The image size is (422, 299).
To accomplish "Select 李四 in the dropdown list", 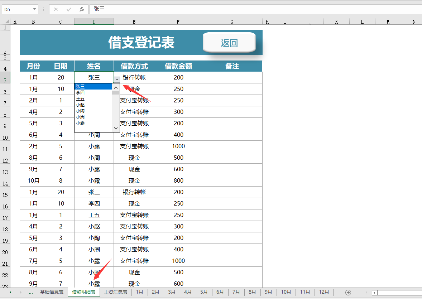I will (93, 93).
